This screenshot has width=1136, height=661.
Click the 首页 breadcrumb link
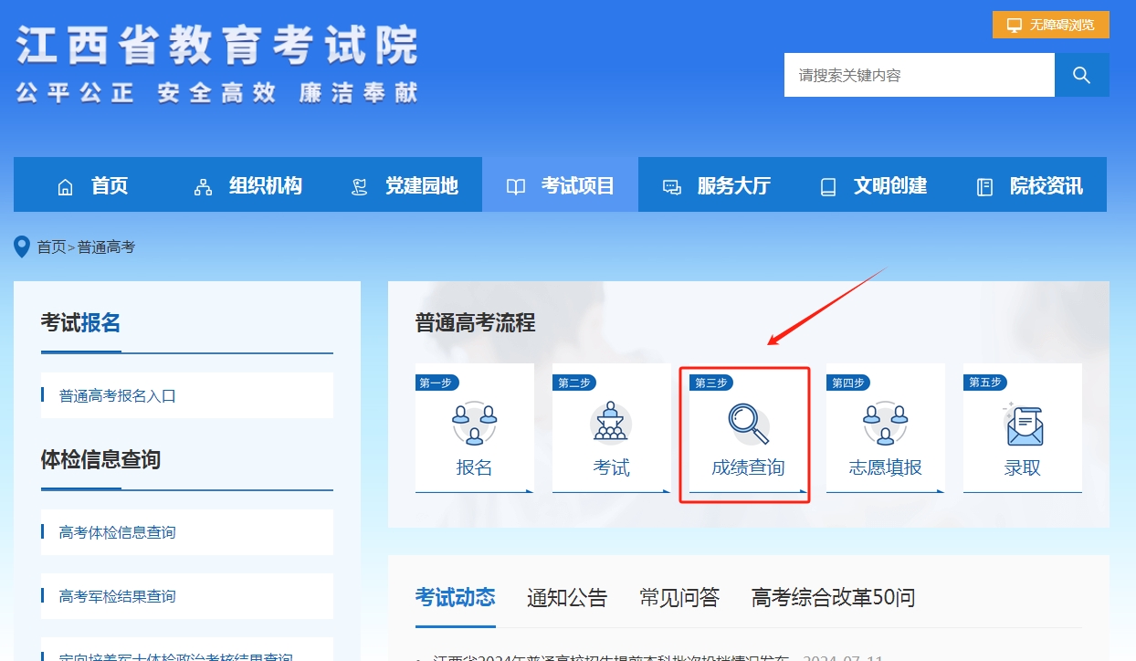point(51,247)
